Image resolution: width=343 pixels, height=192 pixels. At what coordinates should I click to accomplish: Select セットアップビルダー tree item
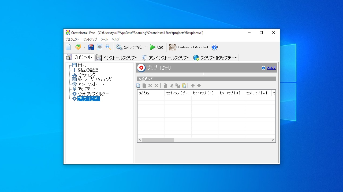click(93, 94)
